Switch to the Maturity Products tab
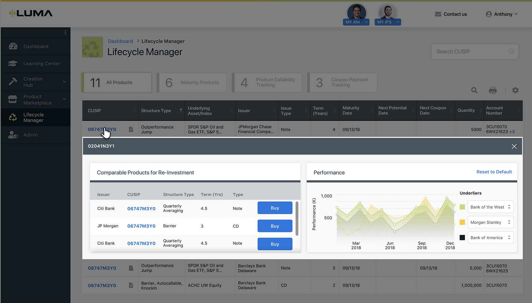This screenshot has height=303, width=532. (x=192, y=83)
